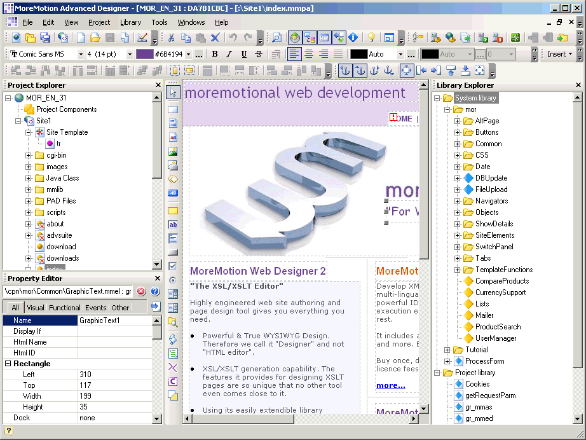Image resolution: width=586 pixels, height=440 pixels.
Task: Close the Library Explorer panel
Action: pos(578,85)
